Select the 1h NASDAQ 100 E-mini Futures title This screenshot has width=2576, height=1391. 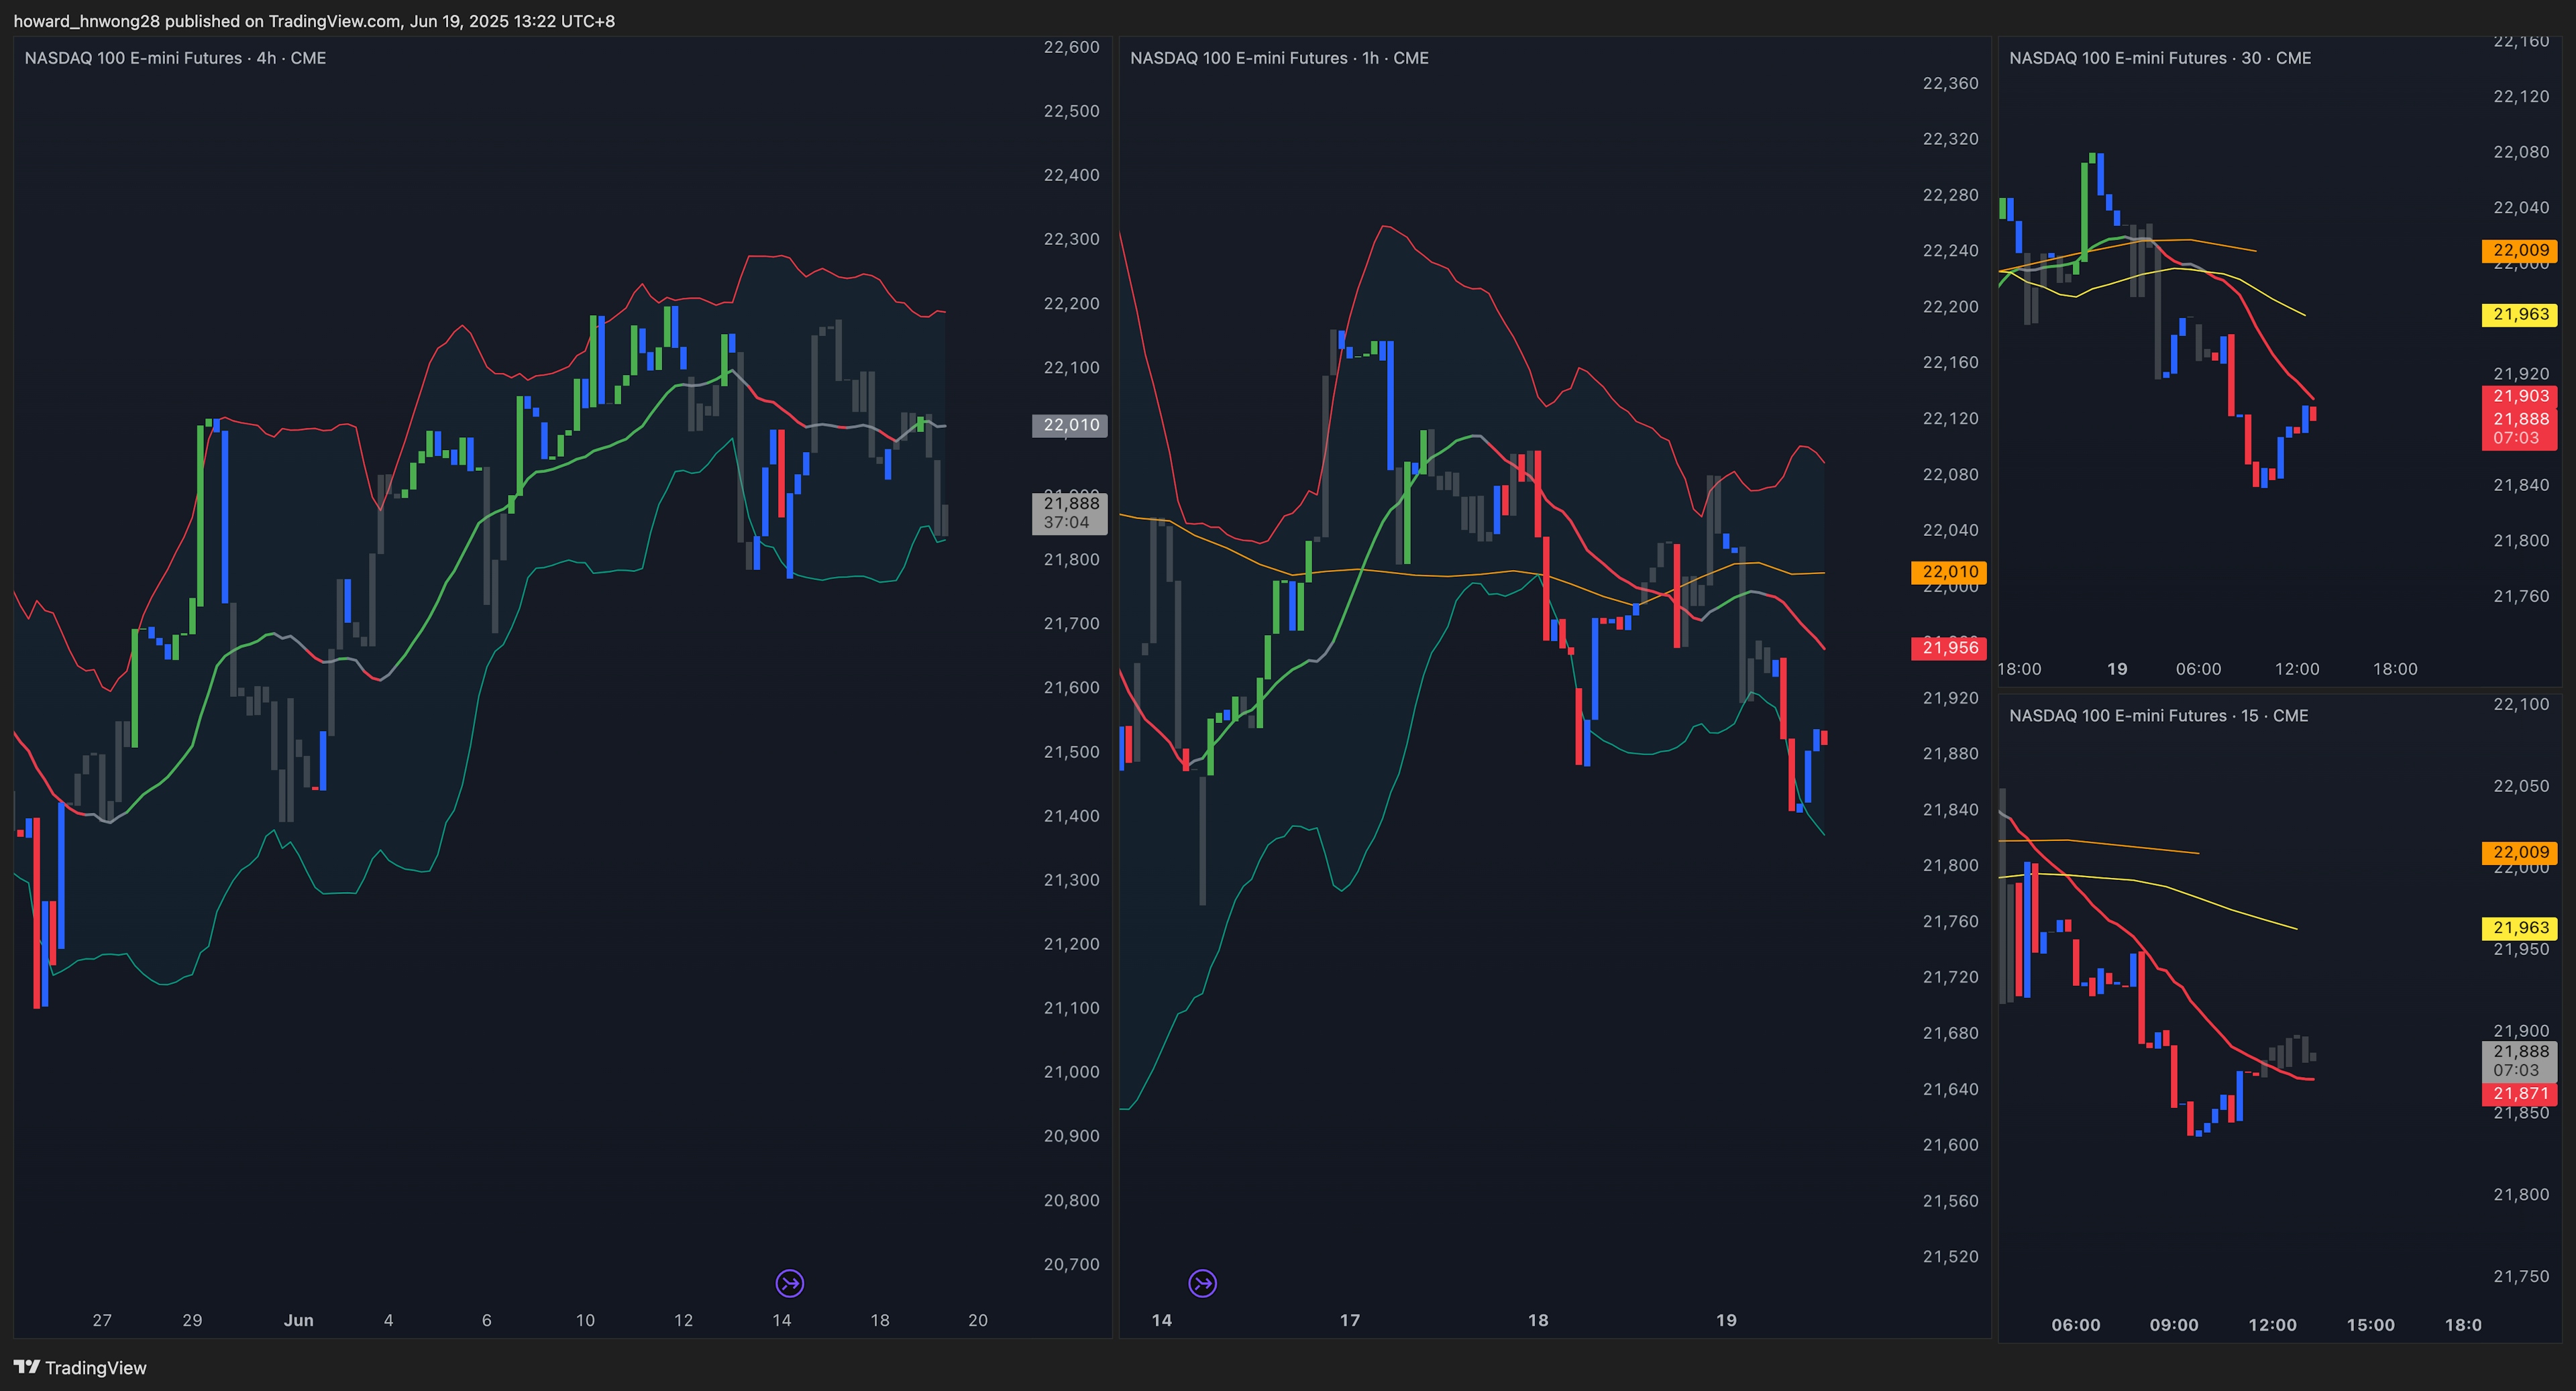point(1279,58)
